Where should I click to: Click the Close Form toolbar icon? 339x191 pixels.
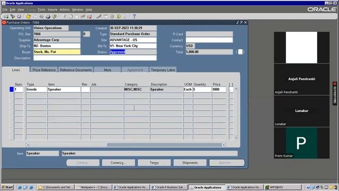pyautogui.click(x=54, y=16)
